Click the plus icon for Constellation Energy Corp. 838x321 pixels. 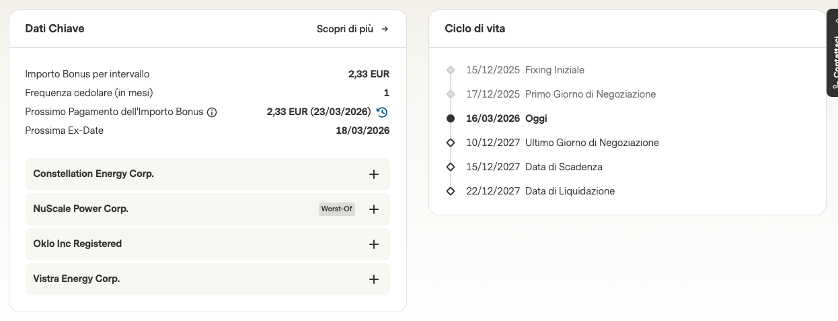tap(374, 174)
